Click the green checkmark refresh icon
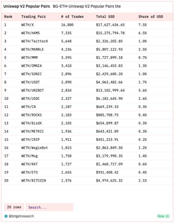The height and width of the screenshot is (223, 175). click(x=167, y=216)
